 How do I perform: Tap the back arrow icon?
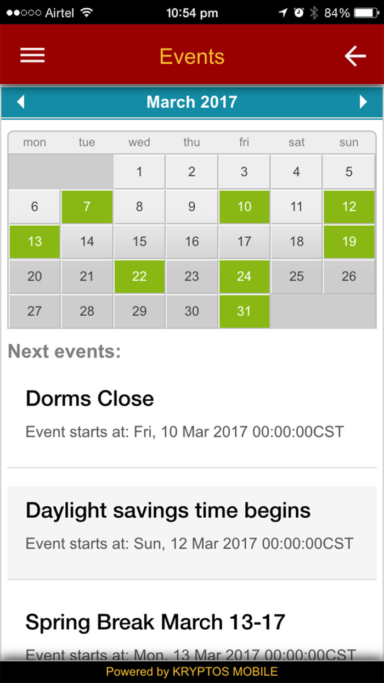click(355, 56)
